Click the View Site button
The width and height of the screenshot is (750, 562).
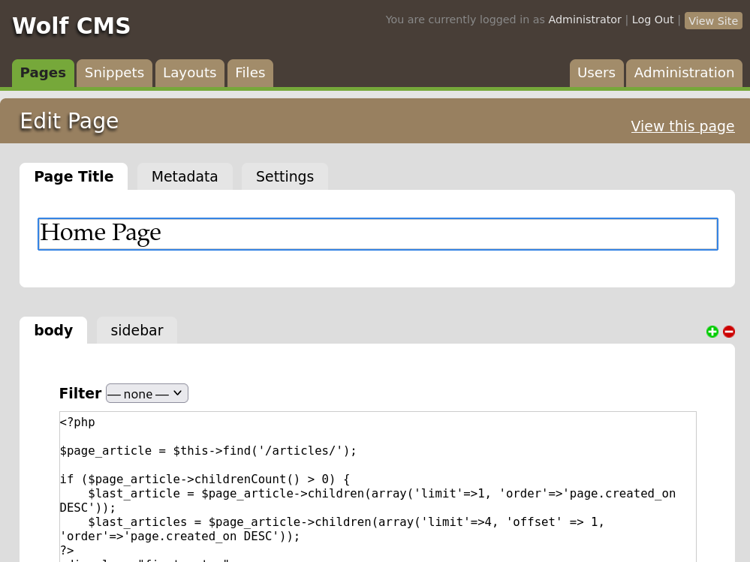[x=713, y=21]
